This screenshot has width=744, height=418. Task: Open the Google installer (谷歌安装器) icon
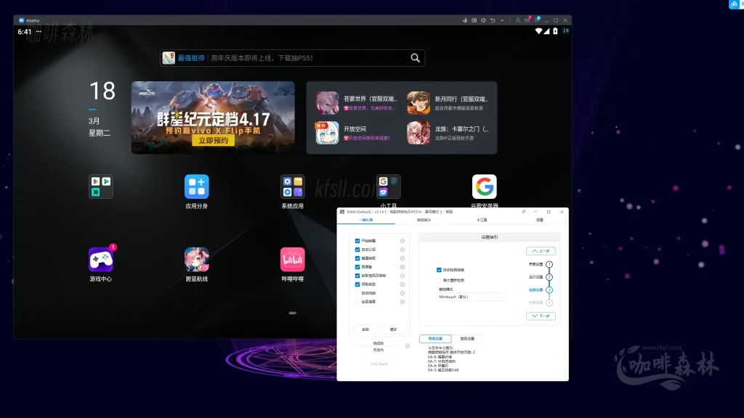tap(484, 187)
